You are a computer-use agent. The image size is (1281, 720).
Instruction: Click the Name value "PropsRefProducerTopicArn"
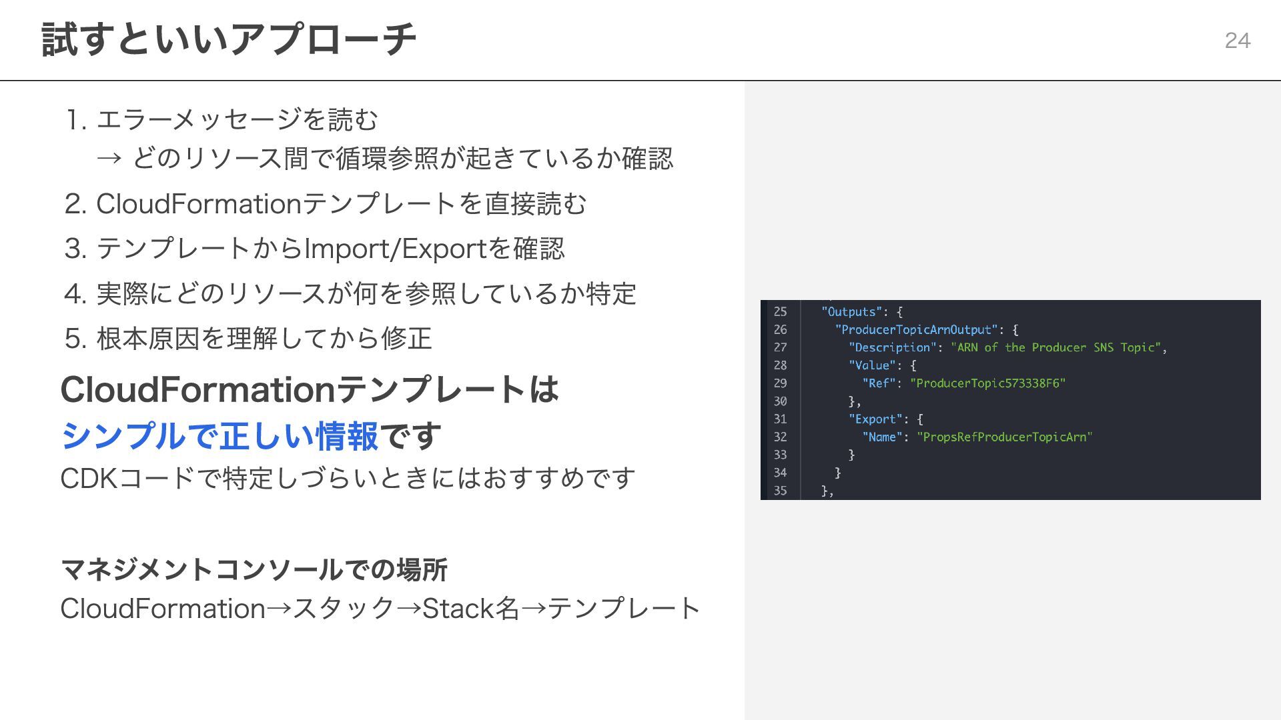coord(1004,437)
